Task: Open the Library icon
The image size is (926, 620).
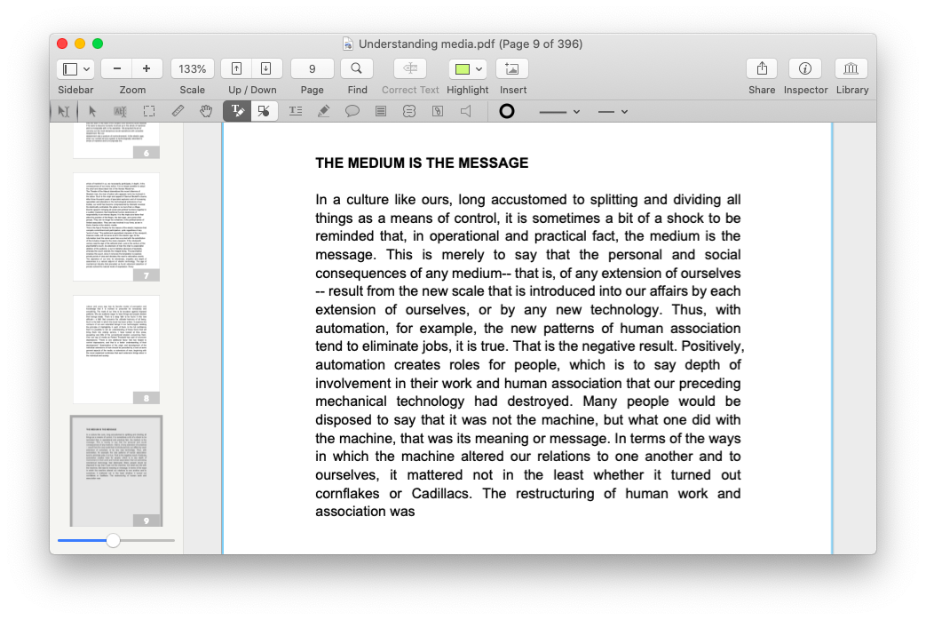Action: coord(851,69)
